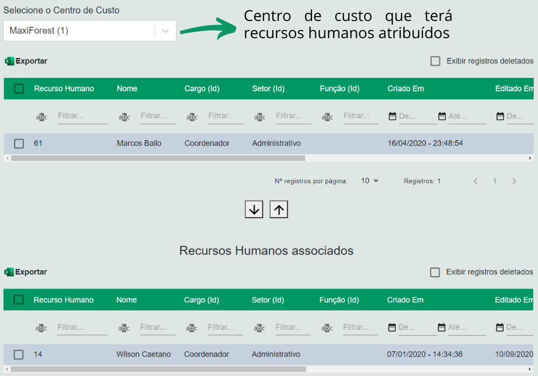This screenshot has width=538, height=376.
Task: Select the checkbox for Marcos Bailo's row
Action: pyautogui.click(x=19, y=143)
